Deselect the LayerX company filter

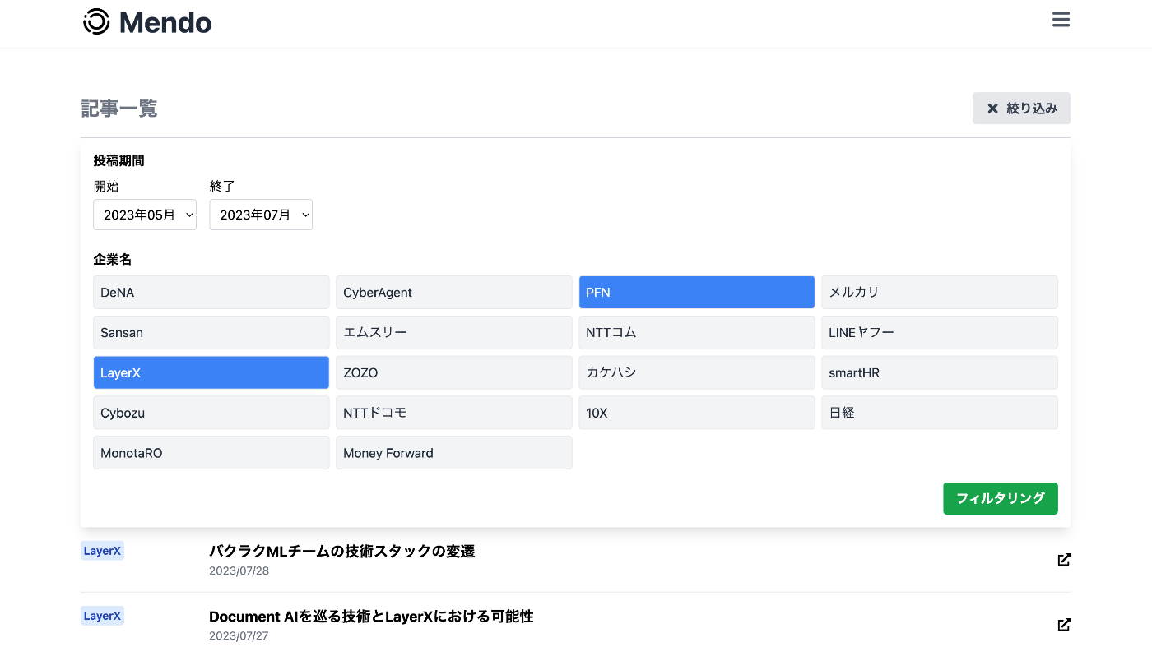[211, 372]
